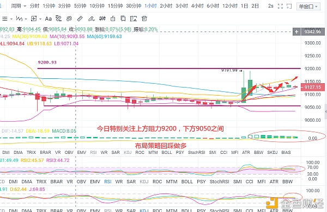Screen dimensions: 327x212
Task: Open the line style list icon
Action: [4, 18]
